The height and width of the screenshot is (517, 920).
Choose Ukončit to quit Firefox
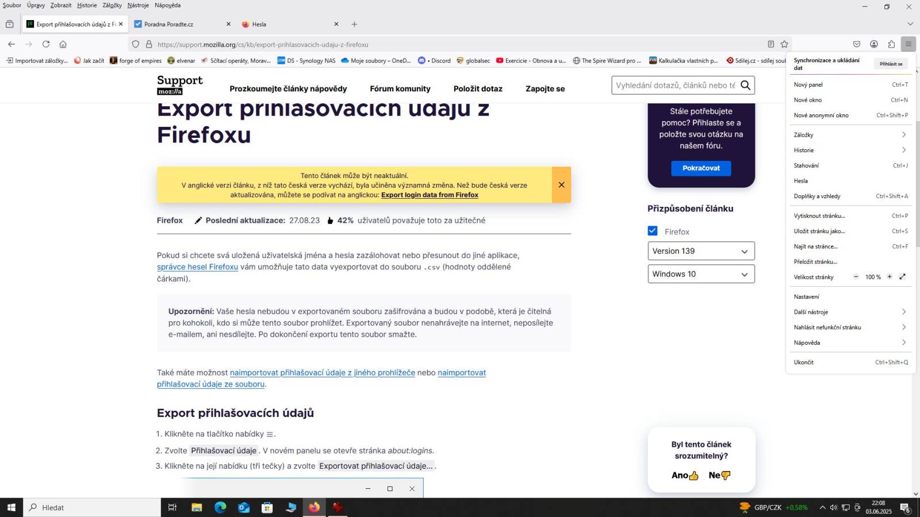coord(850,362)
